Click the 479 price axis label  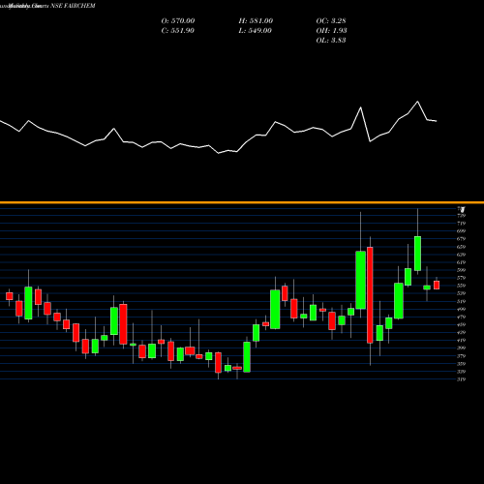[462, 317]
